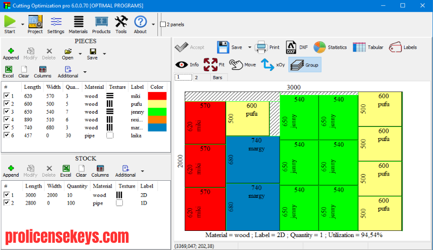Screen dimensions: 433x250
Task: Start the optimization with the green Start icon
Action: point(10,24)
